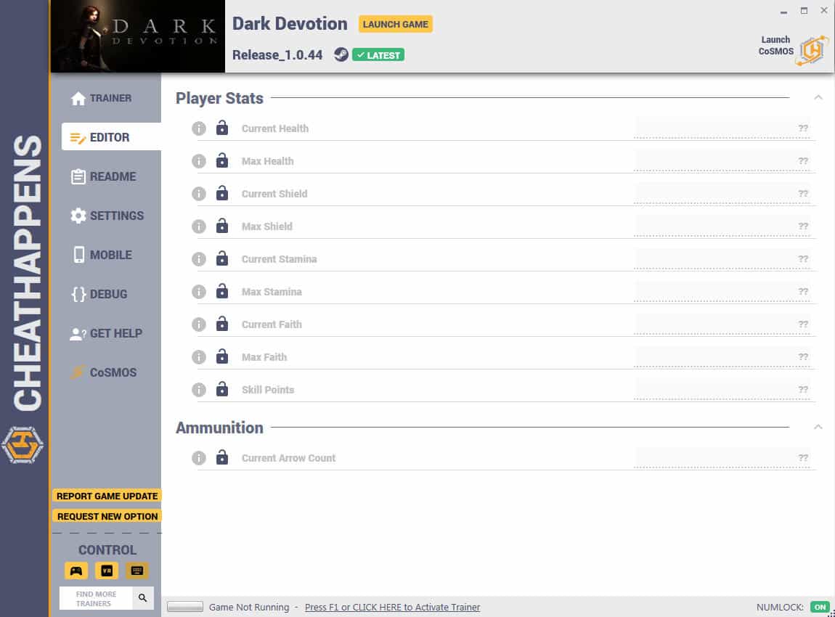The width and height of the screenshot is (835, 617).
Task: Click the info icon for Skill Points
Action: pos(199,390)
